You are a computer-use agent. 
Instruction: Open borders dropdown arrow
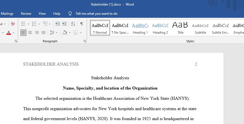pyautogui.click(x=81, y=33)
